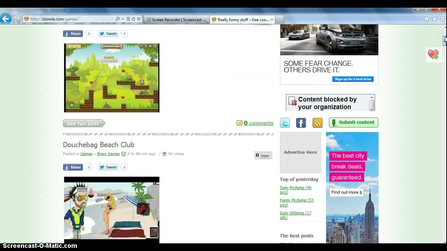Click Sign up for a test drive
Screen dimensions: 447x251
[x=353, y=79]
